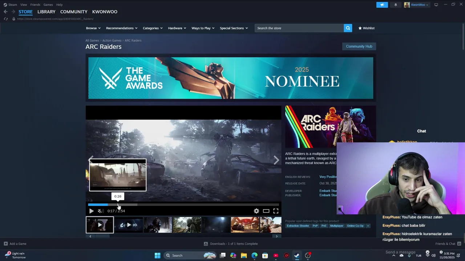Click The Game Awards nominee banner
465x261 pixels.
231,78
